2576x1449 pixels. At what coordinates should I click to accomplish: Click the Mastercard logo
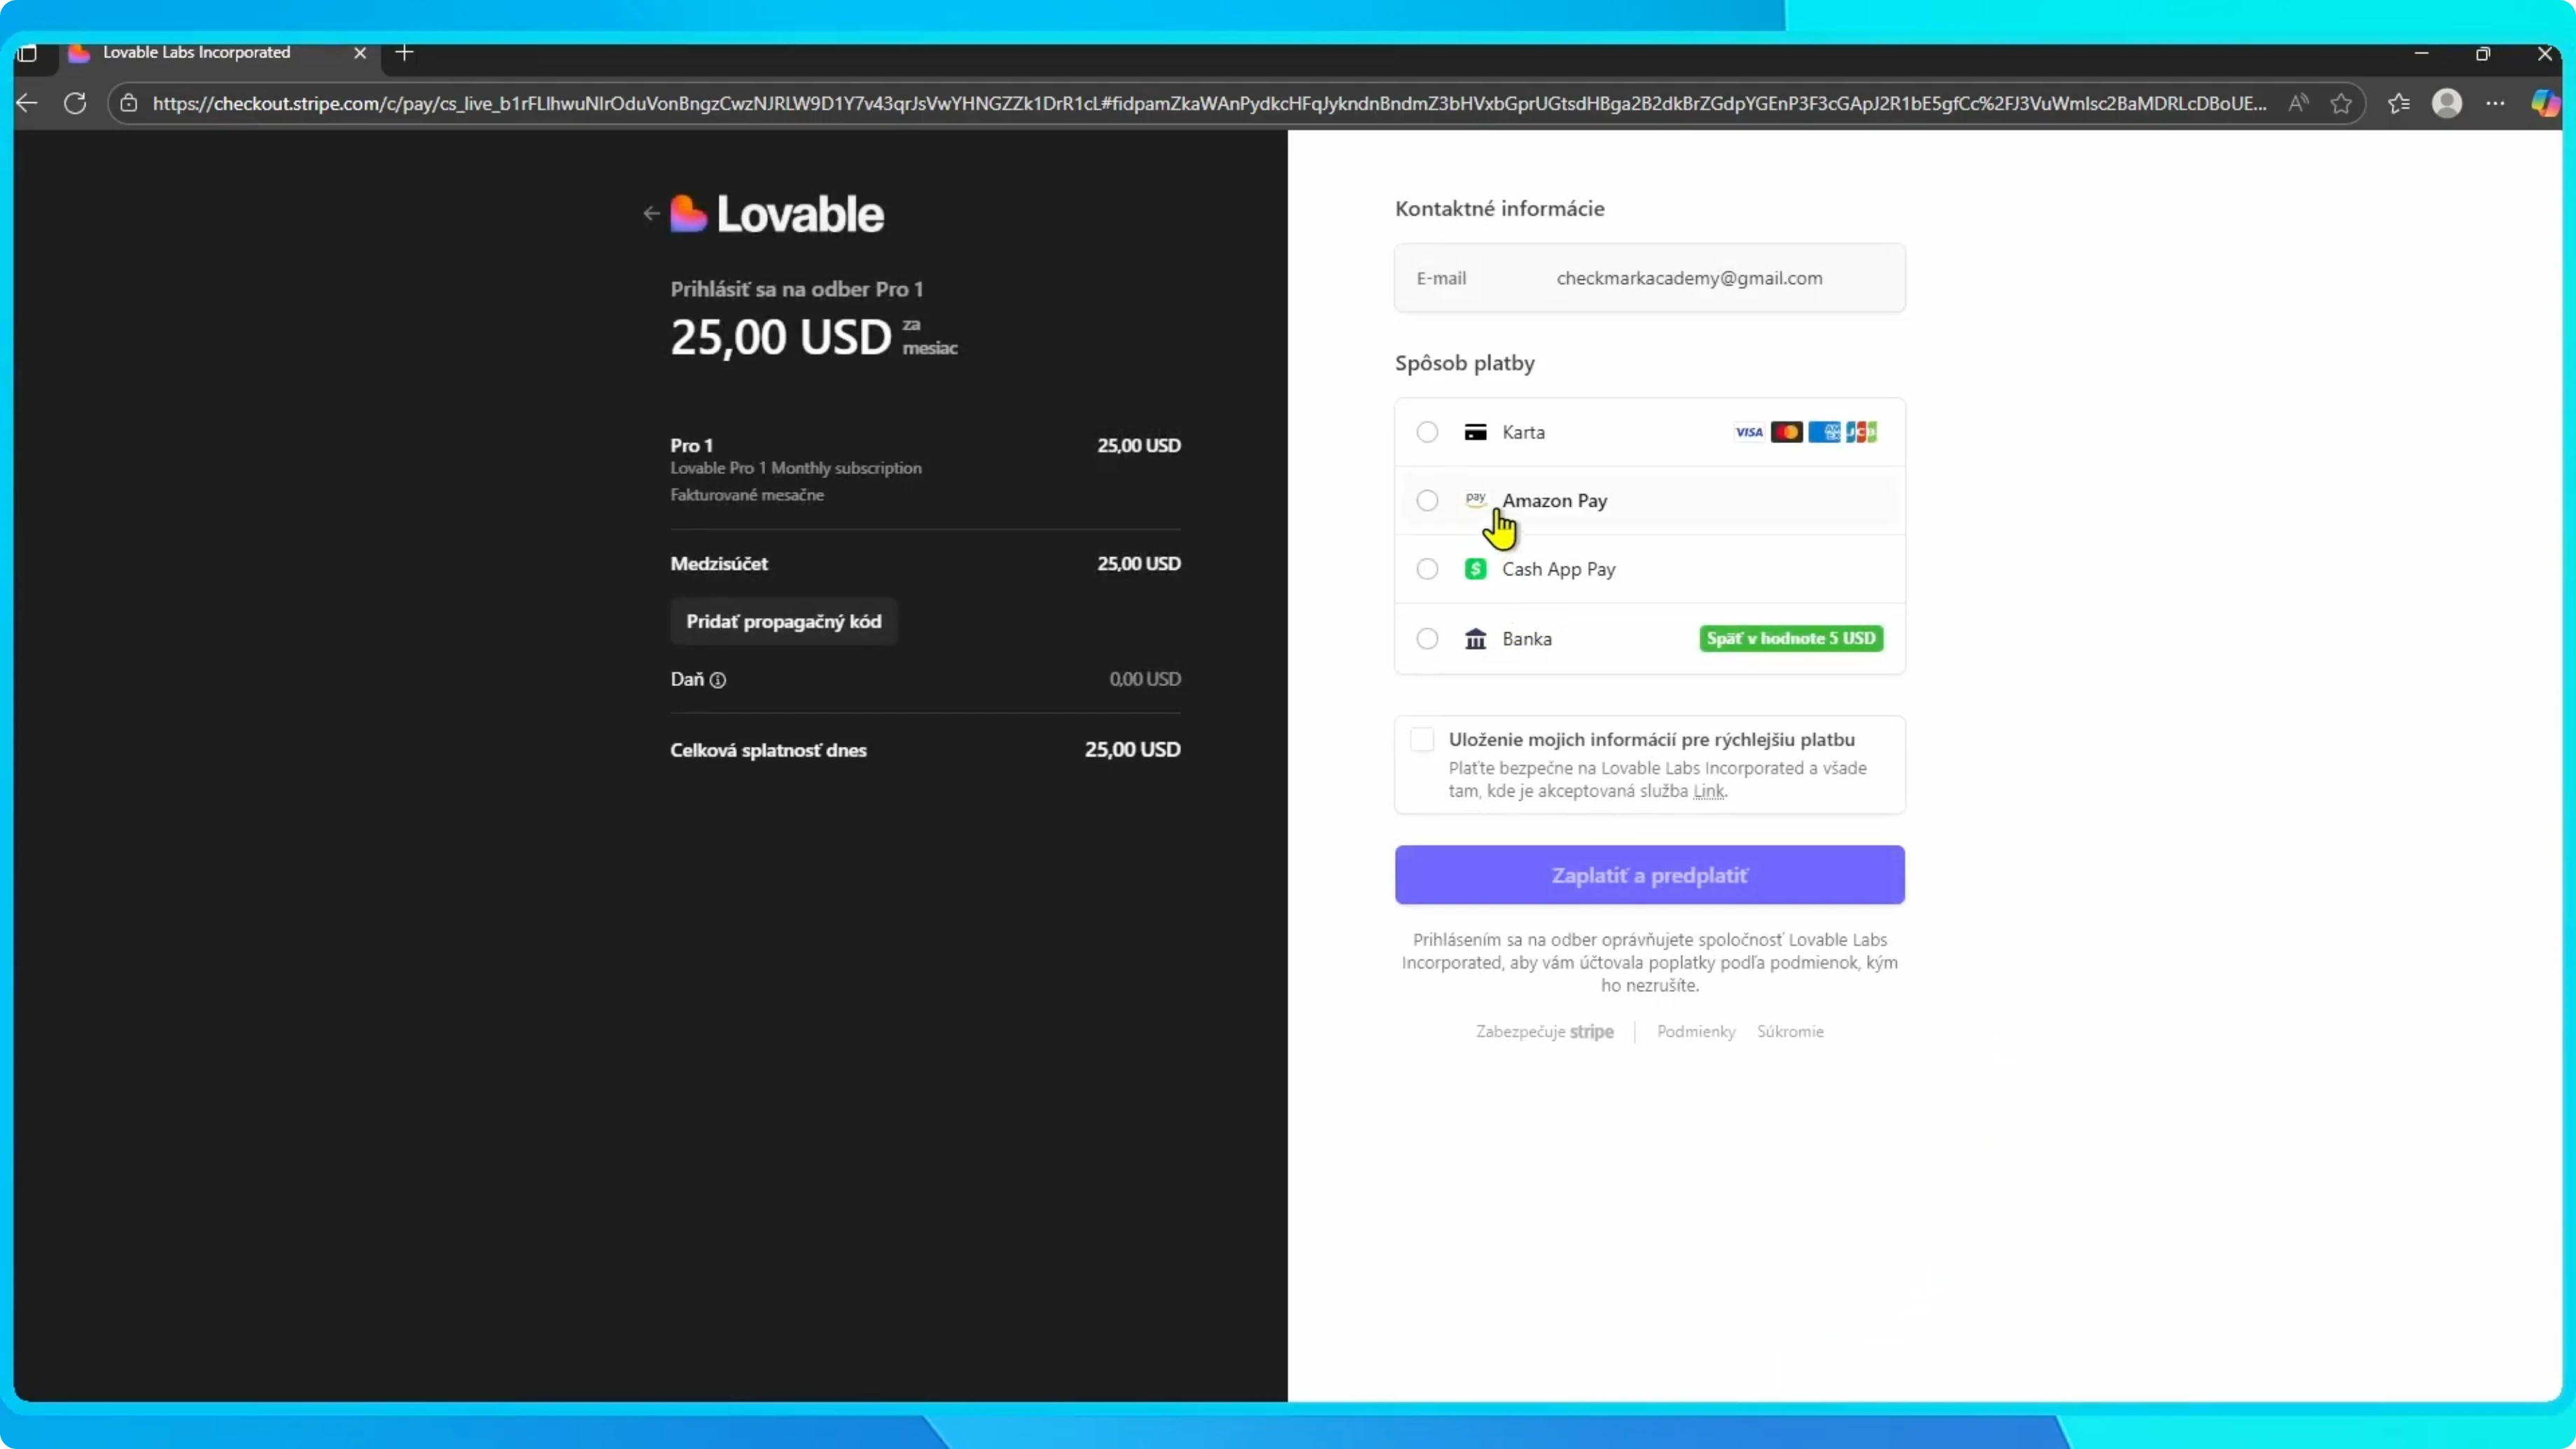[1786, 432]
